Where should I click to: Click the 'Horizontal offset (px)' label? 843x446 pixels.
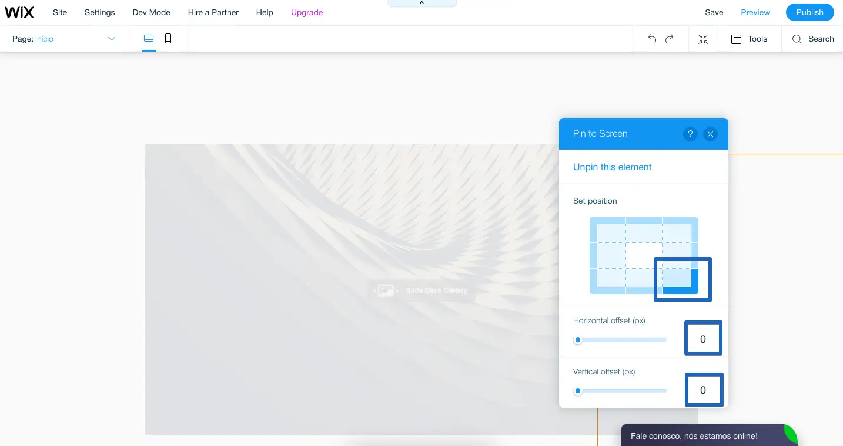coord(609,320)
